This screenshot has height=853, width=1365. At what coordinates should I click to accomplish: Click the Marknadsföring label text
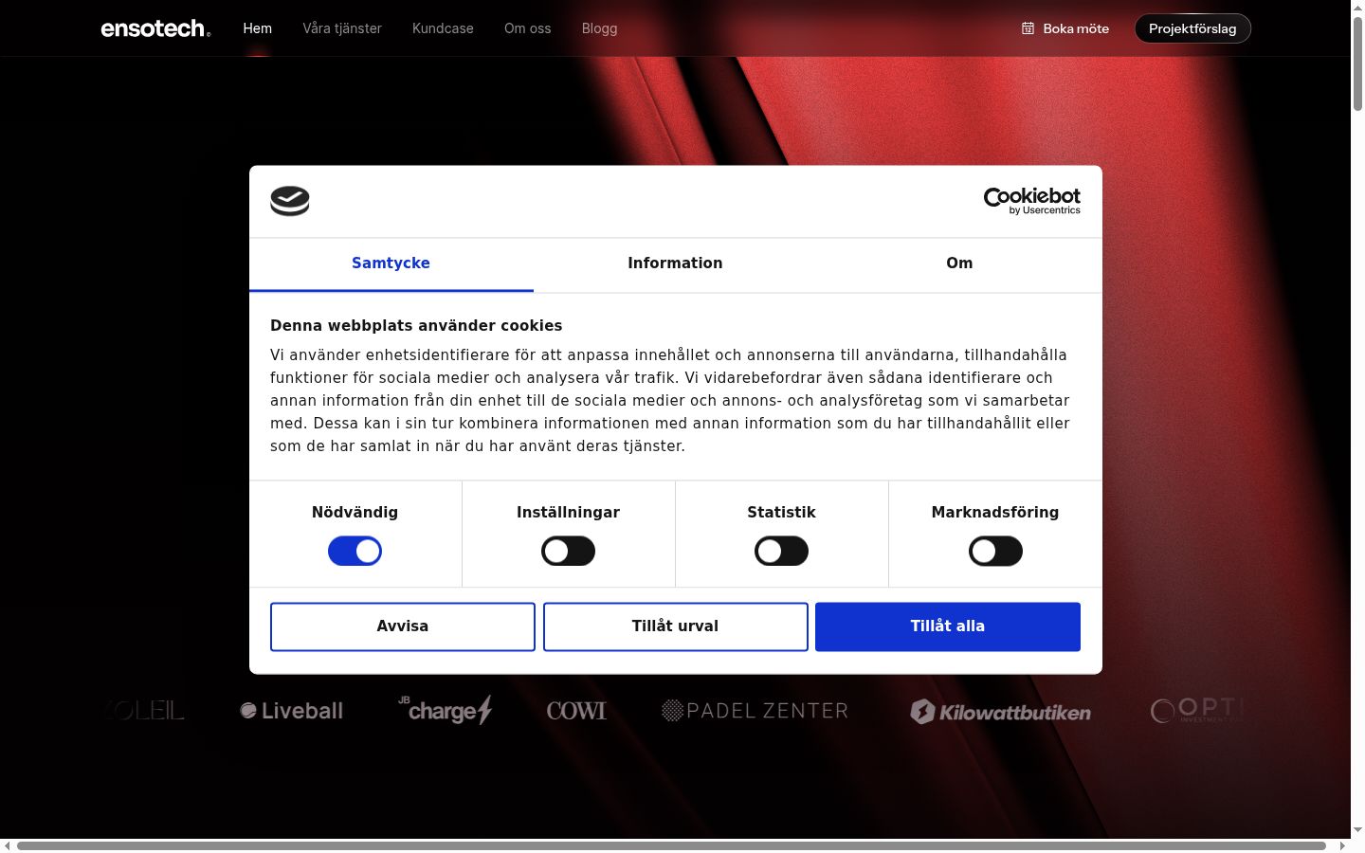(x=995, y=512)
